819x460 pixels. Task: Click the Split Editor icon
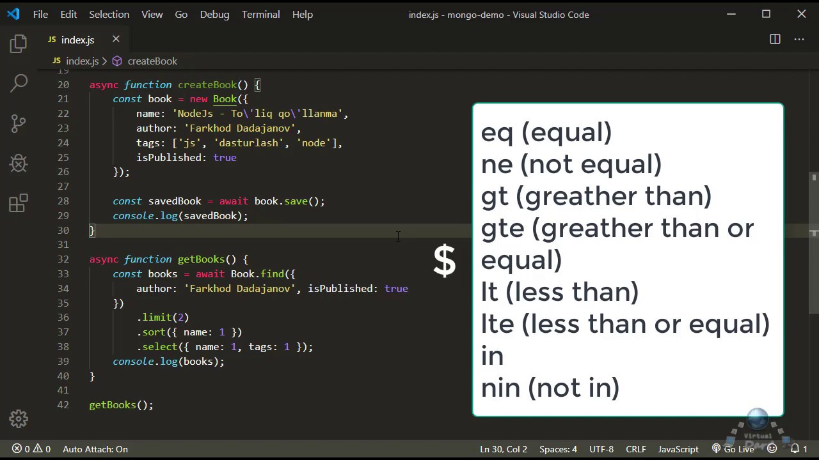(x=775, y=40)
